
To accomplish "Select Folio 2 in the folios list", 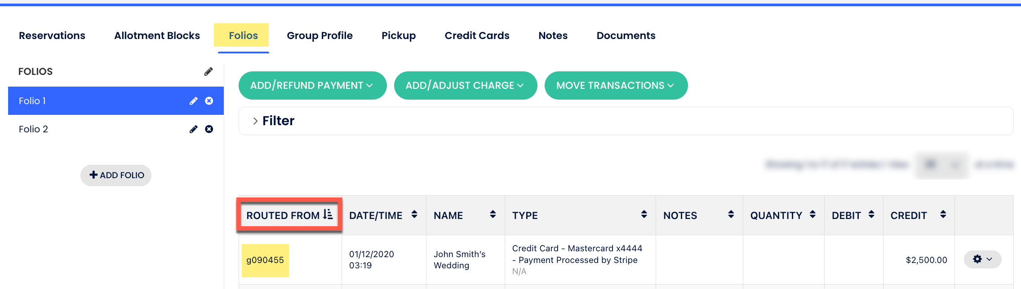I will point(33,129).
